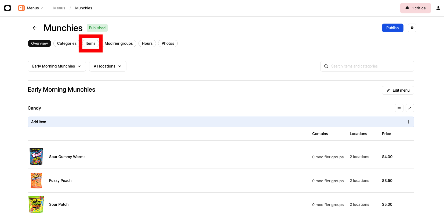Open the Photos tab

pyautogui.click(x=168, y=43)
